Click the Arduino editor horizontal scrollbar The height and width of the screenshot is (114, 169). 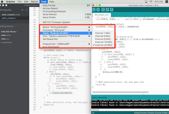click(x=120, y=92)
